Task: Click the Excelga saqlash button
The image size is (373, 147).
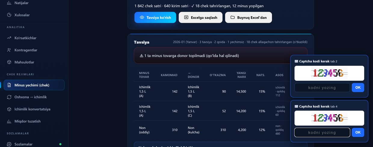Action: point(200,17)
